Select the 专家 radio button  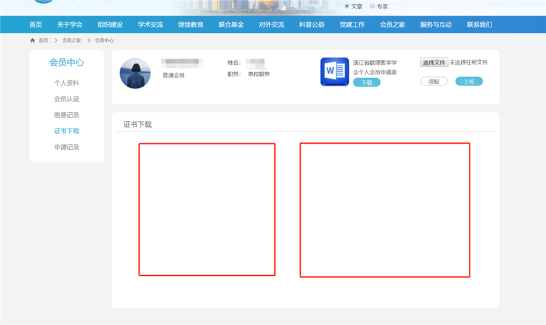click(372, 6)
